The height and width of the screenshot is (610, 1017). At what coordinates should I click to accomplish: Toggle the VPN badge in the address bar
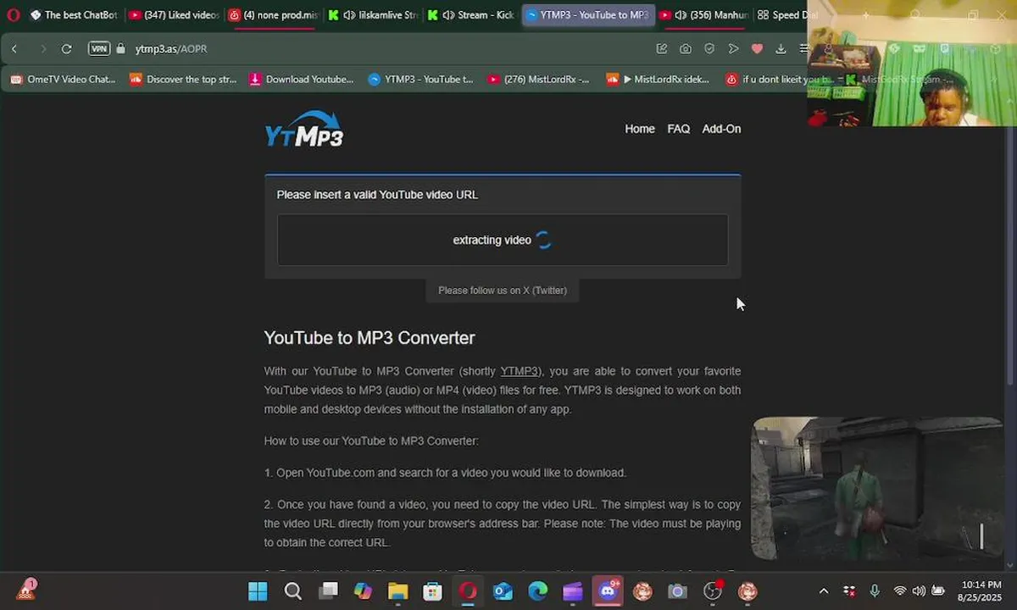click(x=99, y=48)
